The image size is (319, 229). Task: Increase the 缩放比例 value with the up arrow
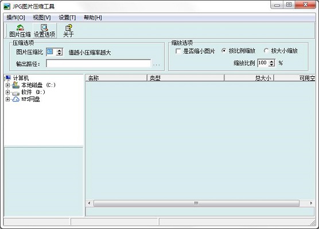click(x=271, y=61)
